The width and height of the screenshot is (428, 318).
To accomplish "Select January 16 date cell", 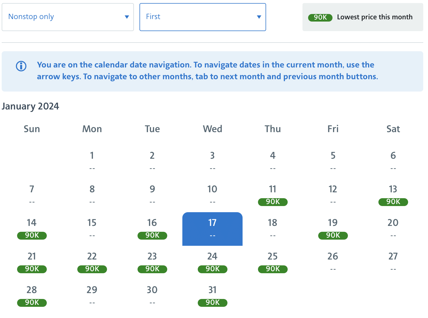I will [152, 229].
